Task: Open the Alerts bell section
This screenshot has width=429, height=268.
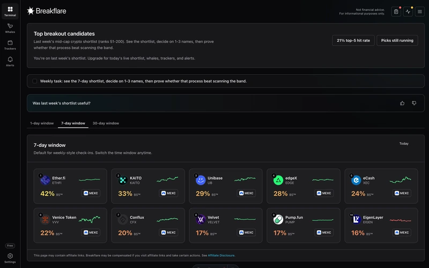Action: pos(10,62)
